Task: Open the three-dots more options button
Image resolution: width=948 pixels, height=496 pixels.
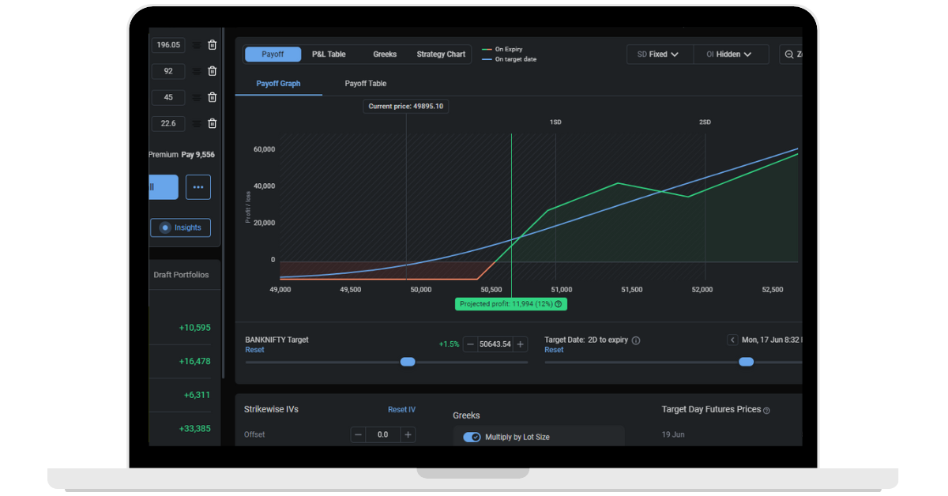Action: tap(198, 187)
